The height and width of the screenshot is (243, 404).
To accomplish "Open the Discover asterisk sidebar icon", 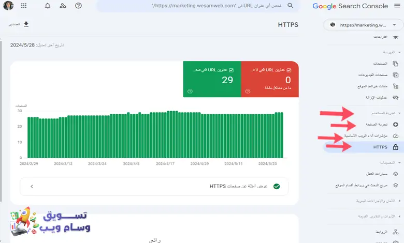I will (396, 37).
